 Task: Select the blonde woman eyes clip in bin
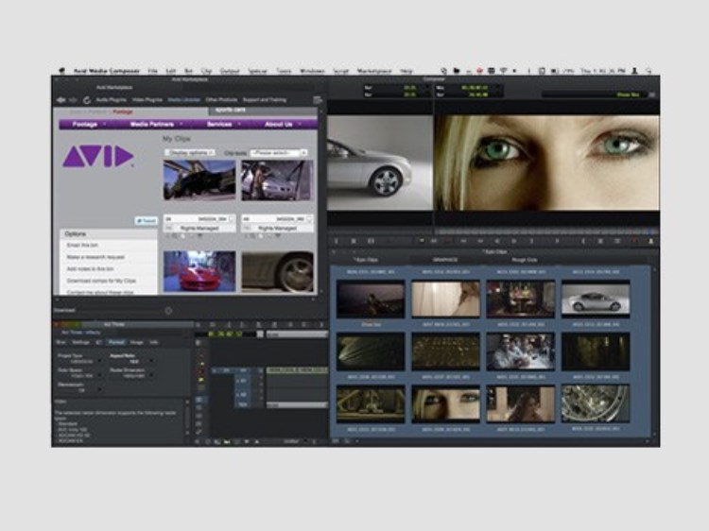pos(446,404)
